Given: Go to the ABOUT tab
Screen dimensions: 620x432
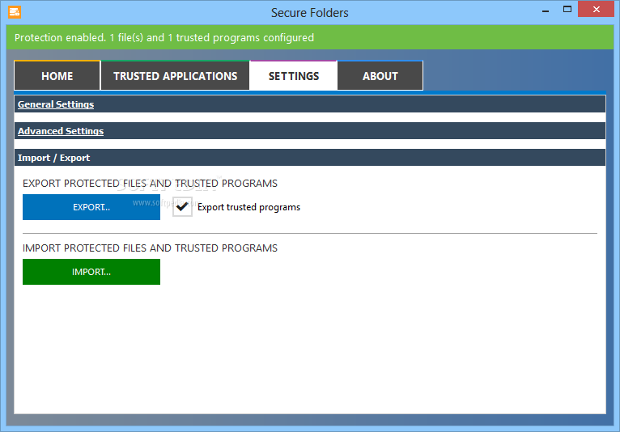Looking at the screenshot, I should click(380, 75).
